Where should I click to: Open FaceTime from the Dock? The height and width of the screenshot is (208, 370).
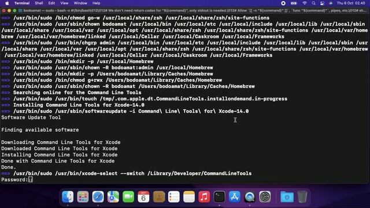pyautogui.click(x=128, y=196)
